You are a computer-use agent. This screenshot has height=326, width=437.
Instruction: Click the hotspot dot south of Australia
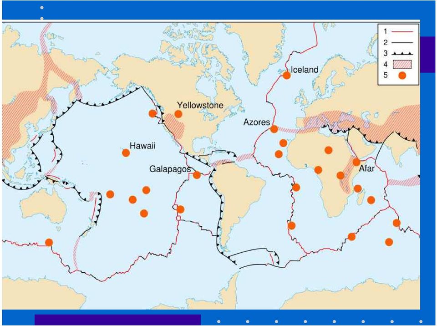[x=49, y=242]
